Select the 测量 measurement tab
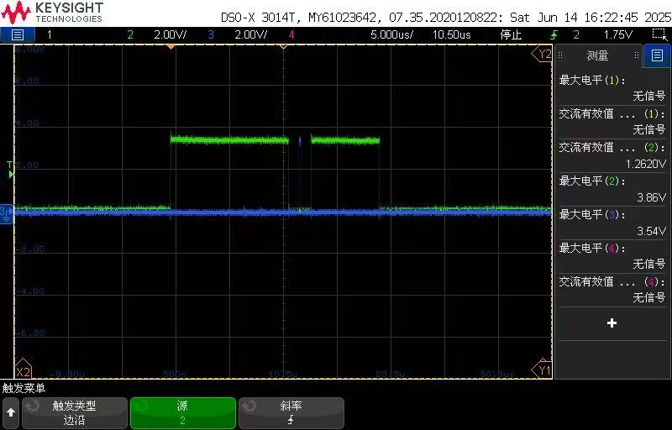 click(597, 55)
